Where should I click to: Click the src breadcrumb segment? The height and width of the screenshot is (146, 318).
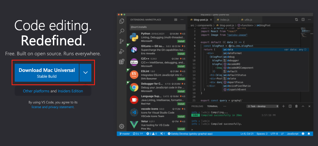coord(192,25)
